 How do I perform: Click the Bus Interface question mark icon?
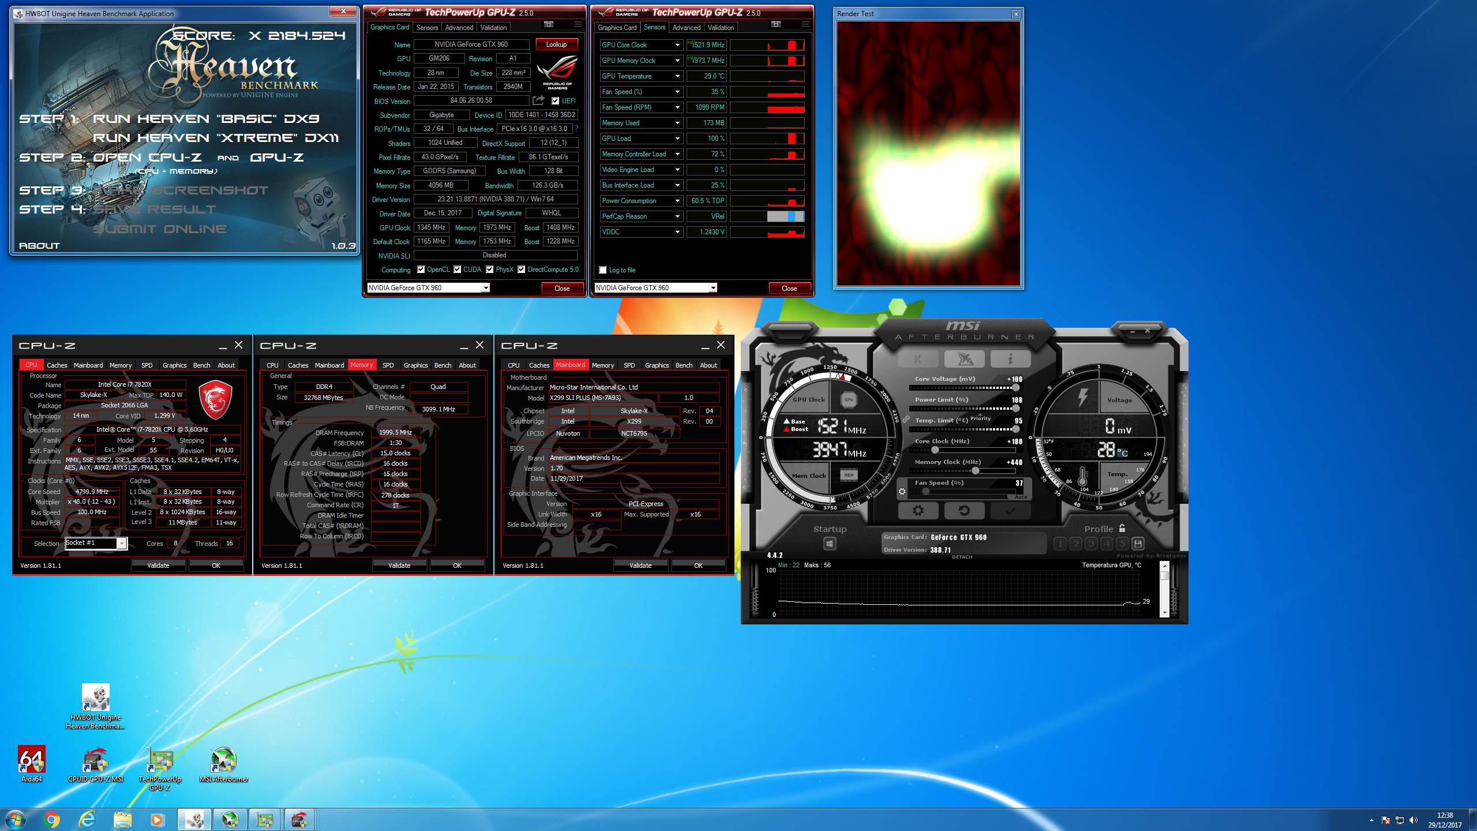(x=576, y=129)
